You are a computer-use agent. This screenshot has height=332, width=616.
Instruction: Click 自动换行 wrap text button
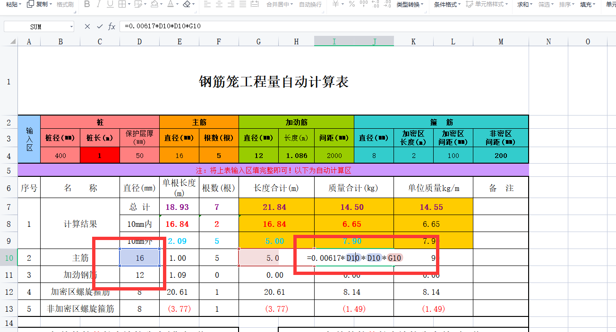tap(310, 4)
